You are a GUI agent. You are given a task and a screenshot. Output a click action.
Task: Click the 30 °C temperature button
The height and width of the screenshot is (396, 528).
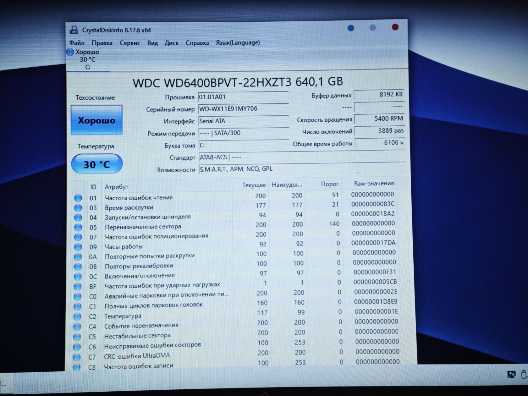(x=97, y=164)
